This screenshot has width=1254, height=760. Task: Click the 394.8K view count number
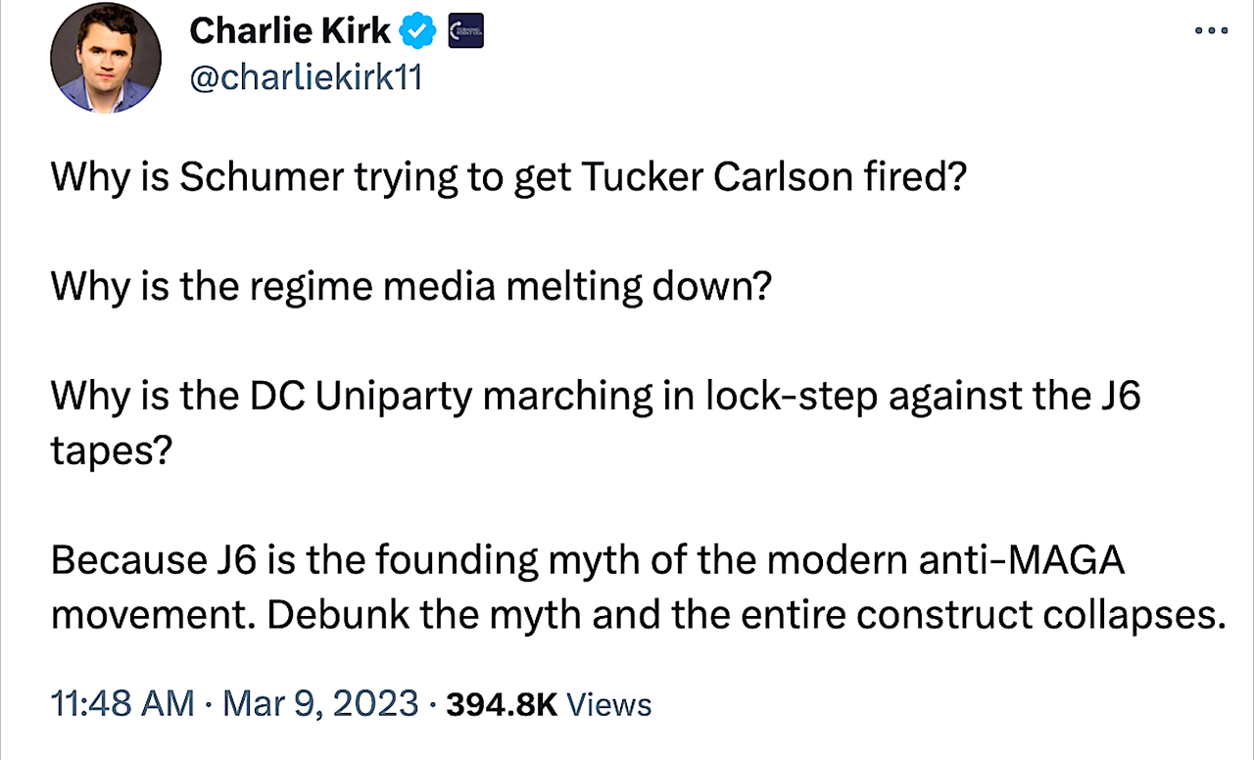pyautogui.click(x=501, y=704)
